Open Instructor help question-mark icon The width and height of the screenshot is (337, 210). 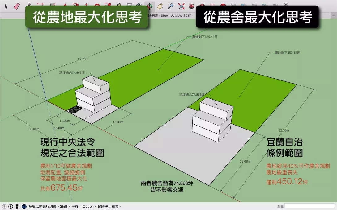pos(24,206)
